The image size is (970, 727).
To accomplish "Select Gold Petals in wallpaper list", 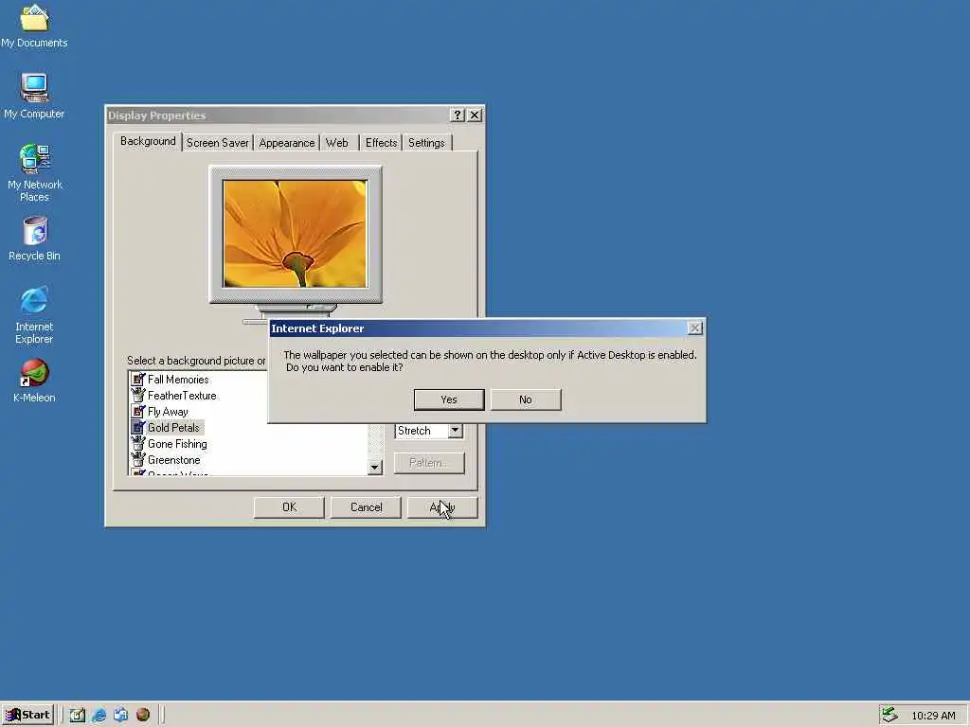I will (x=174, y=428).
